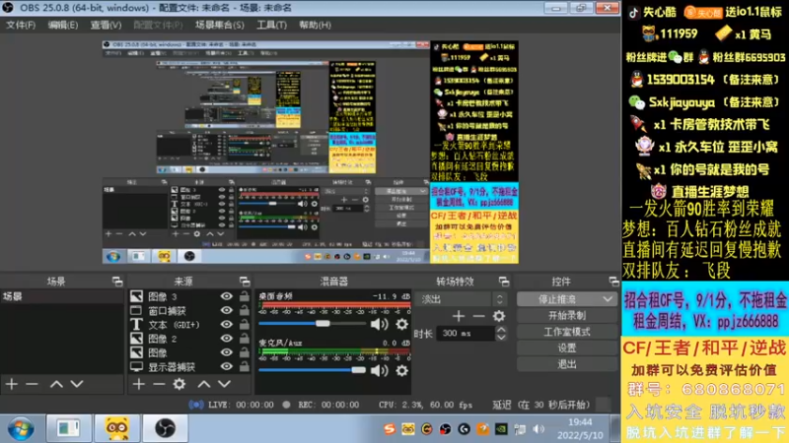Click the Sogou input tray icon
Viewport: 789px width, 443px height.
389,429
